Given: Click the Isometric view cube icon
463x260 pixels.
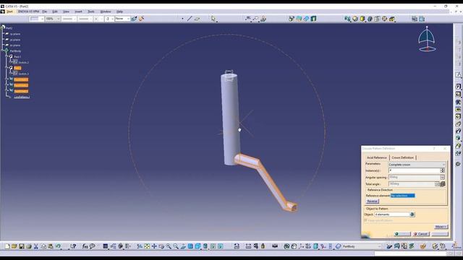Looking at the screenshot, I should [197, 246].
